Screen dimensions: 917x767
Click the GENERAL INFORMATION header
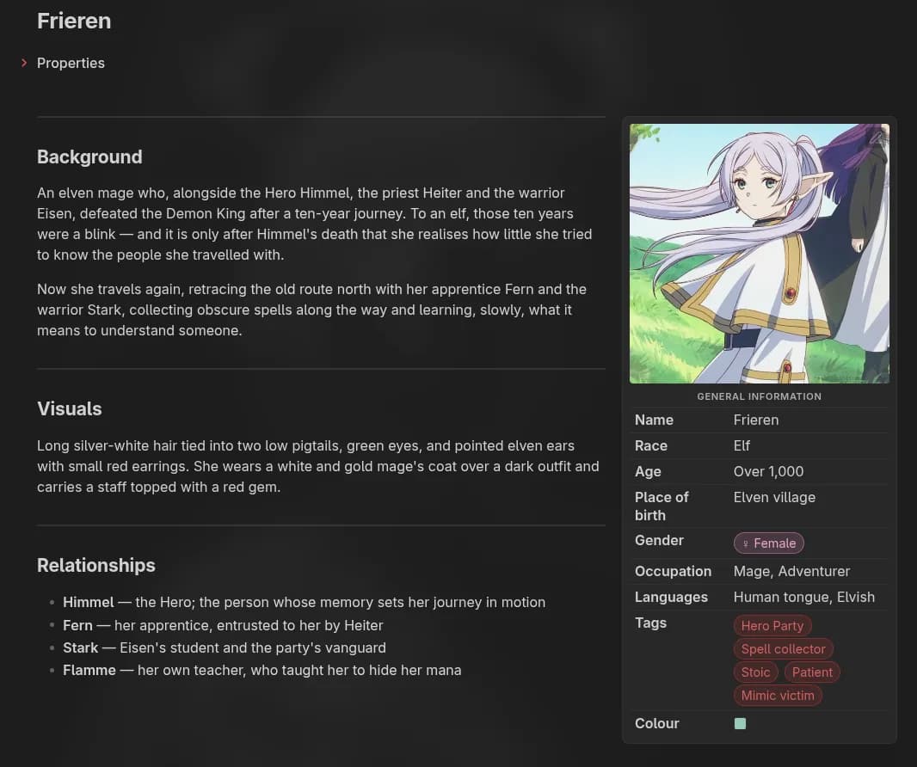click(x=759, y=396)
